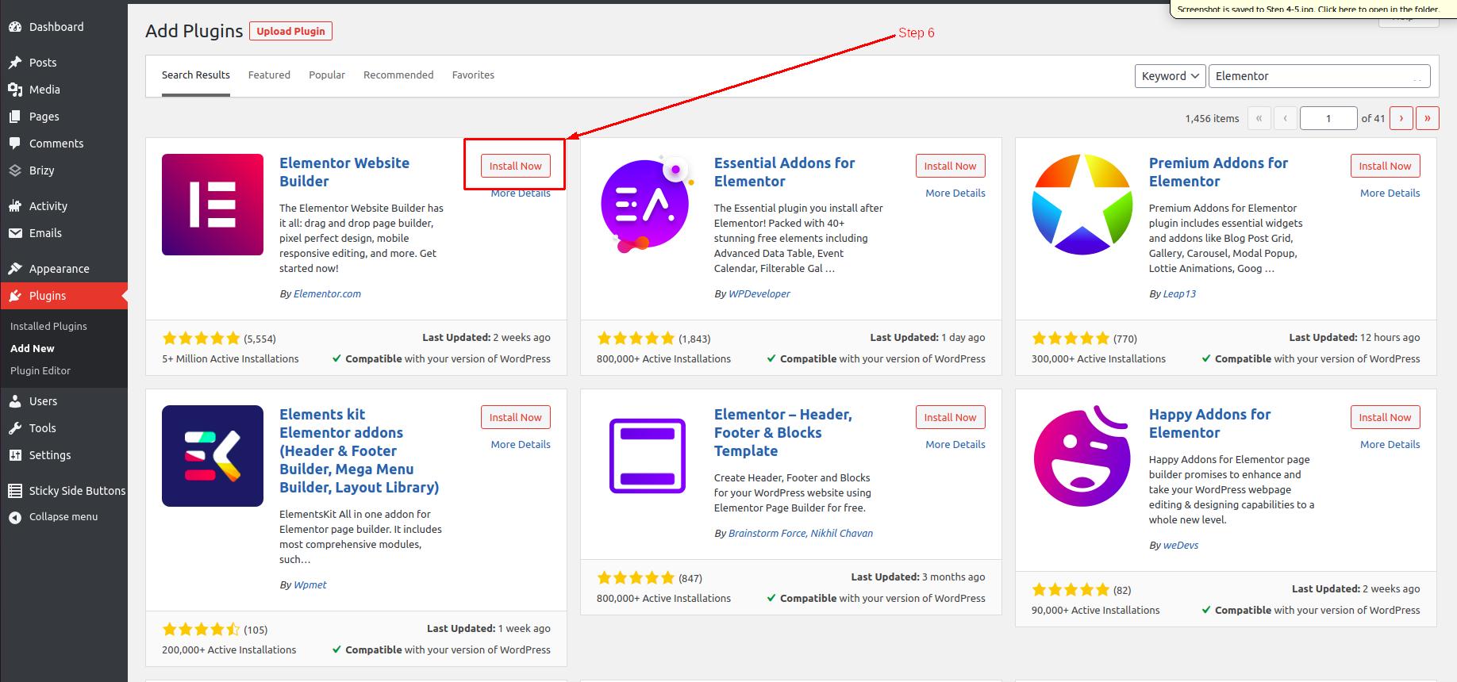Install the Elementor Website Builder plugin
The height and width of the screenshot is (682, 1457).
click(515, 166)
